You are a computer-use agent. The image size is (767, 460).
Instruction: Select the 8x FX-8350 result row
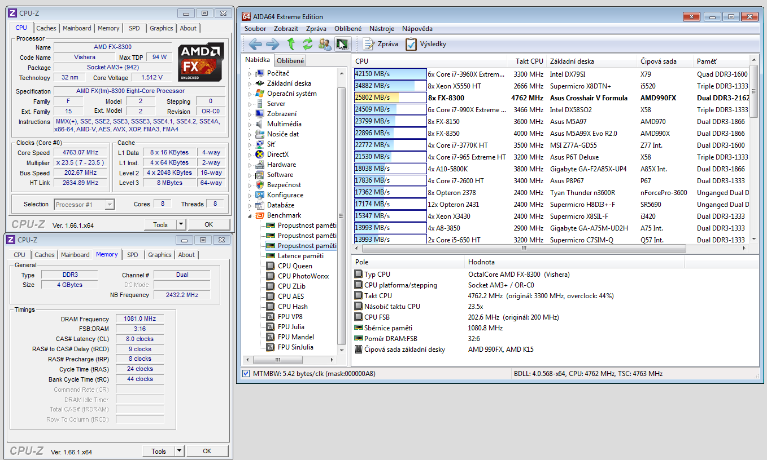(x=551, y=133)
